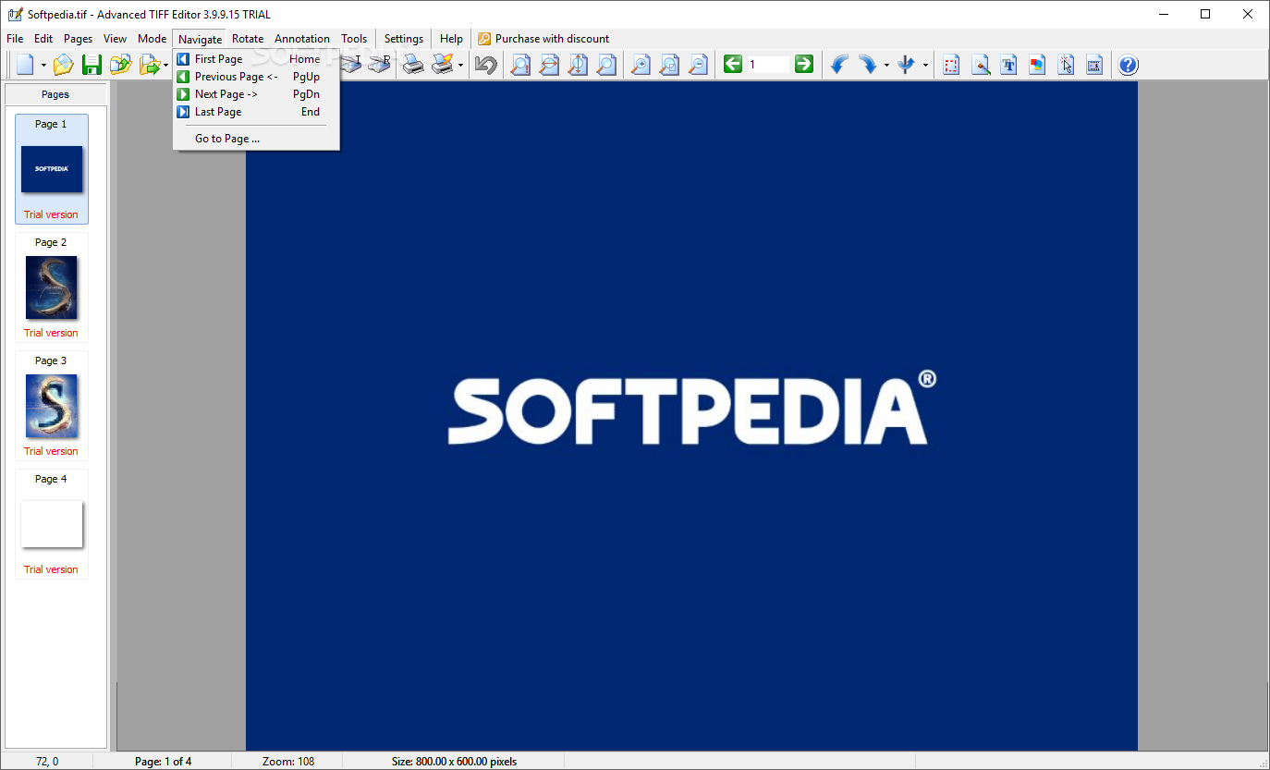
Task: Select the paint brush drawing tool
Action: 981,65
